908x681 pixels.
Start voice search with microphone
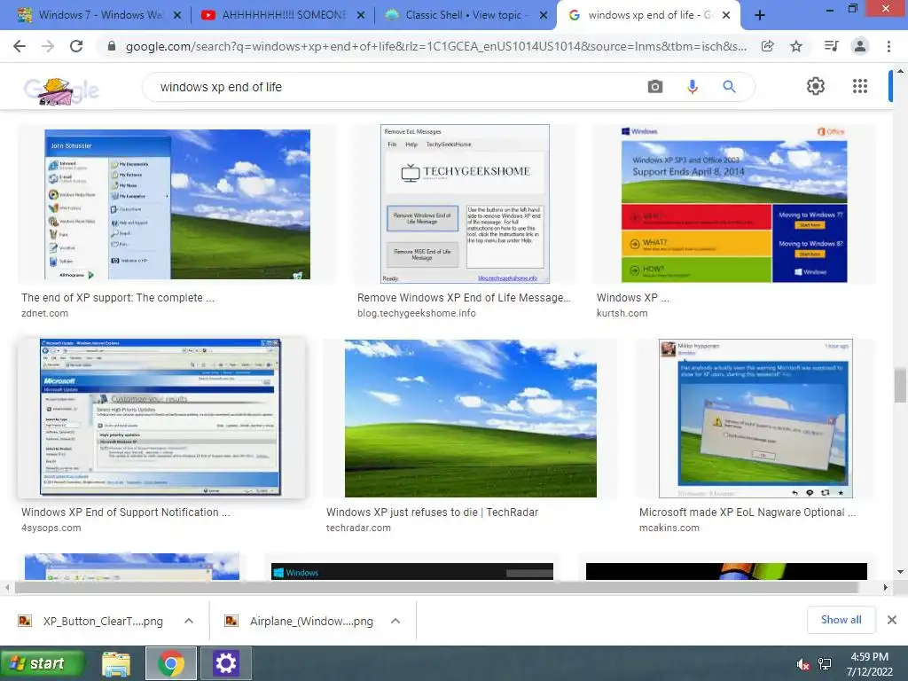pyautogui.click(x=692, y=87)
